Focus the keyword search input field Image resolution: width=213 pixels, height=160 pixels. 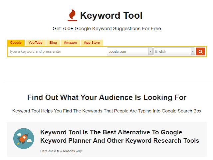tap(57, 52)
